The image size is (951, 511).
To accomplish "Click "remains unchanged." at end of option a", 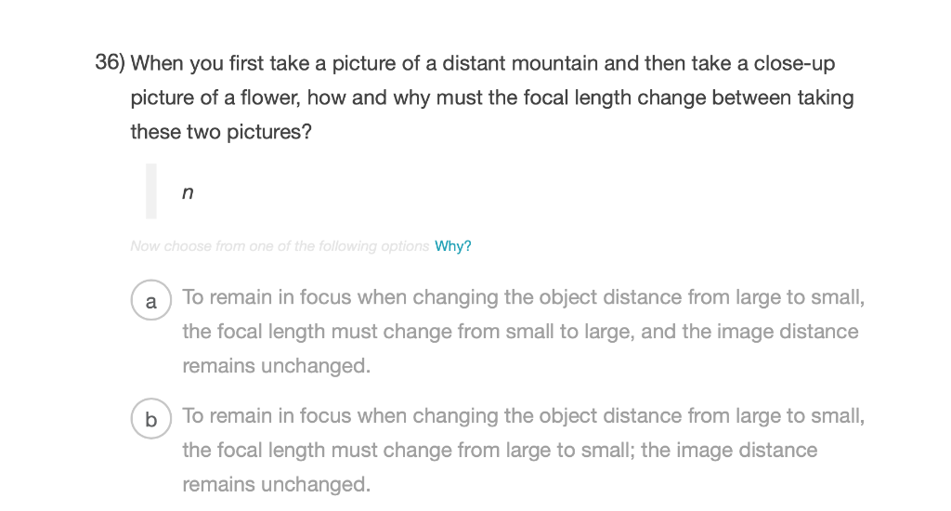I will [x=276, y=366].
